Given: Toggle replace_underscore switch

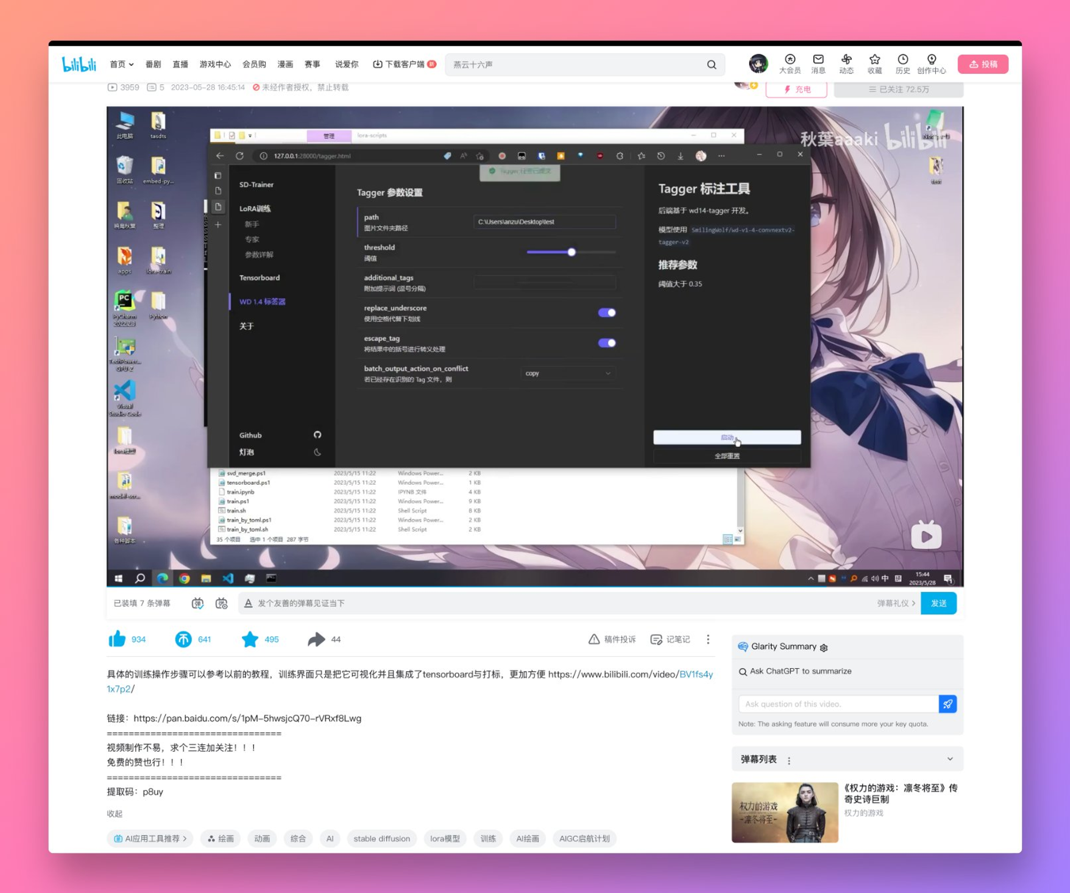Looking at the screenshot, I should point(607,313).
